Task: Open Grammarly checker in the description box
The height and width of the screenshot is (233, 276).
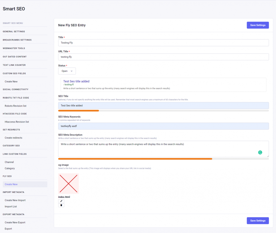Action: point(260,152)
